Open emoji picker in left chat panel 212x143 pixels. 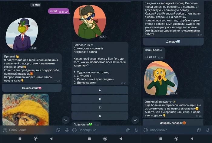point(5,130)
